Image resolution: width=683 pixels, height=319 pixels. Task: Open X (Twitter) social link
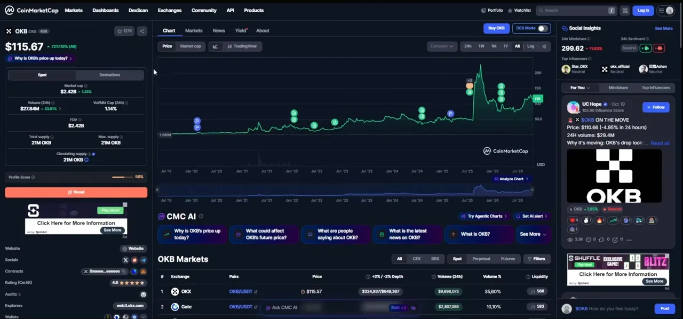[x=126, y=260]
